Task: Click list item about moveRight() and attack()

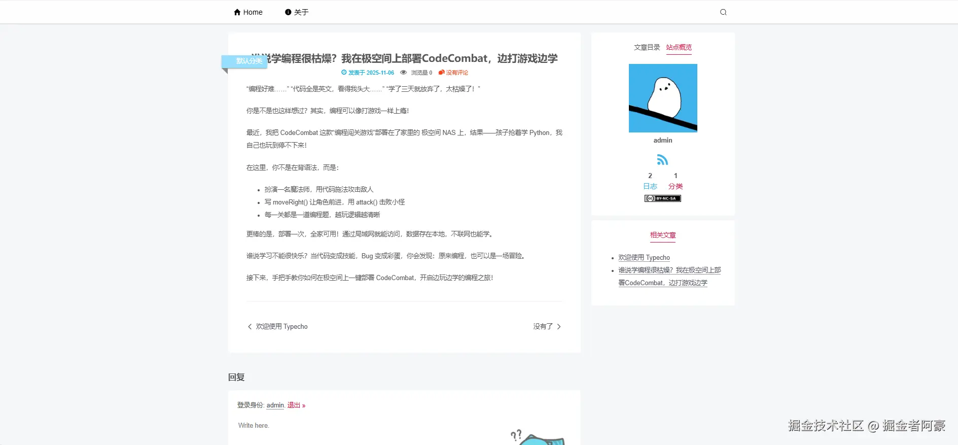Action: tap(334, 202)
